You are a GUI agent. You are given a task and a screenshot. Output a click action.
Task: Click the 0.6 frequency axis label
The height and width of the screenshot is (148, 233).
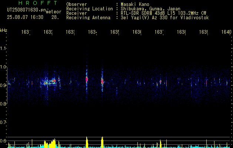[3, 141]
